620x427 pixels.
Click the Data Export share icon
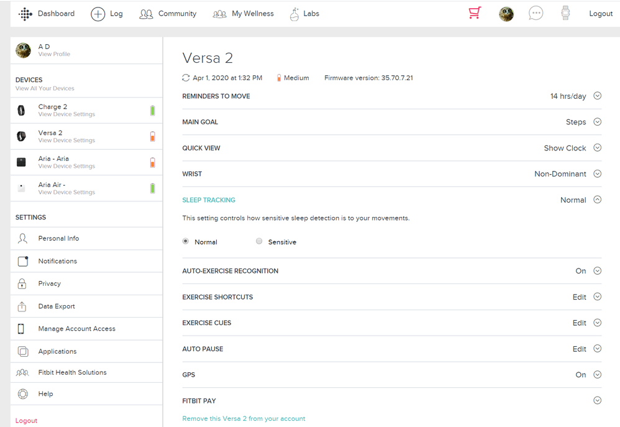point(22,306)
